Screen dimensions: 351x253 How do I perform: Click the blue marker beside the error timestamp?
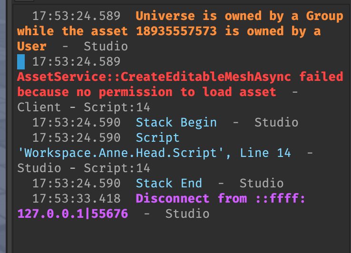[x=21, y=62]
